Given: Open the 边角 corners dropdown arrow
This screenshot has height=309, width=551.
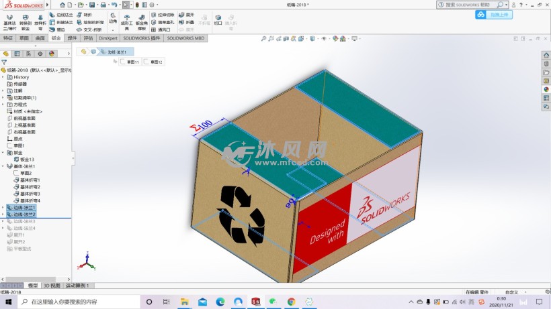Looking at the screenshot, I should coord(113,30).
